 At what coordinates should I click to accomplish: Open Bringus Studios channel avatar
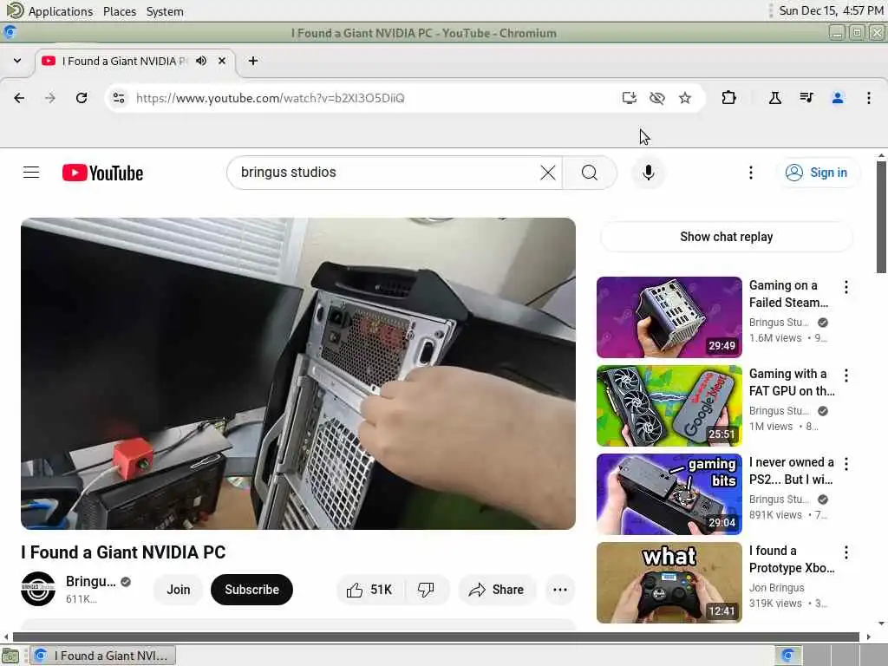pos(38,589)
